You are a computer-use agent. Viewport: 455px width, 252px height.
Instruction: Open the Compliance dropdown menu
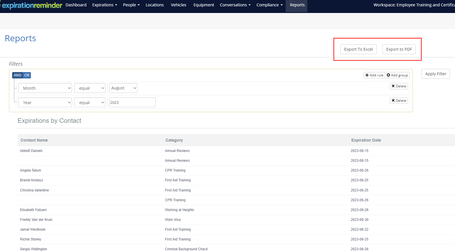(x=270, y=5)
